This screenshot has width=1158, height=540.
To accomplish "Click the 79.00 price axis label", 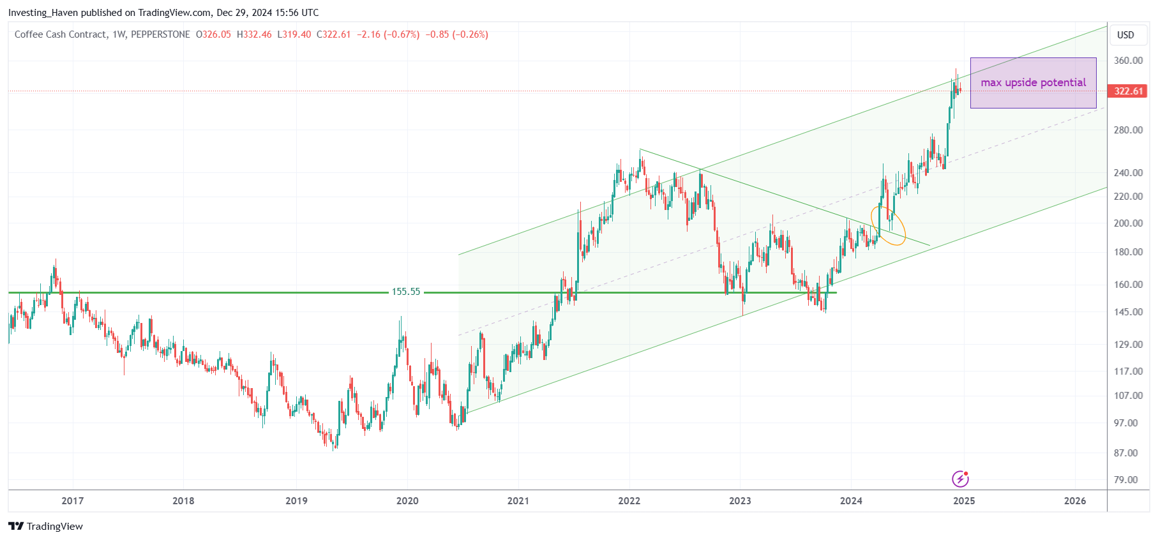I will [x=1125, y=480].
